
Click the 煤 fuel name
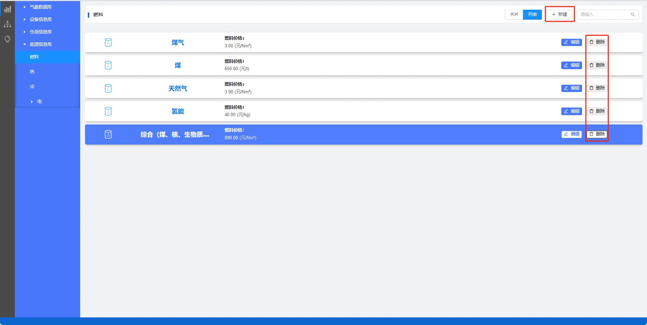click(178, 65)
